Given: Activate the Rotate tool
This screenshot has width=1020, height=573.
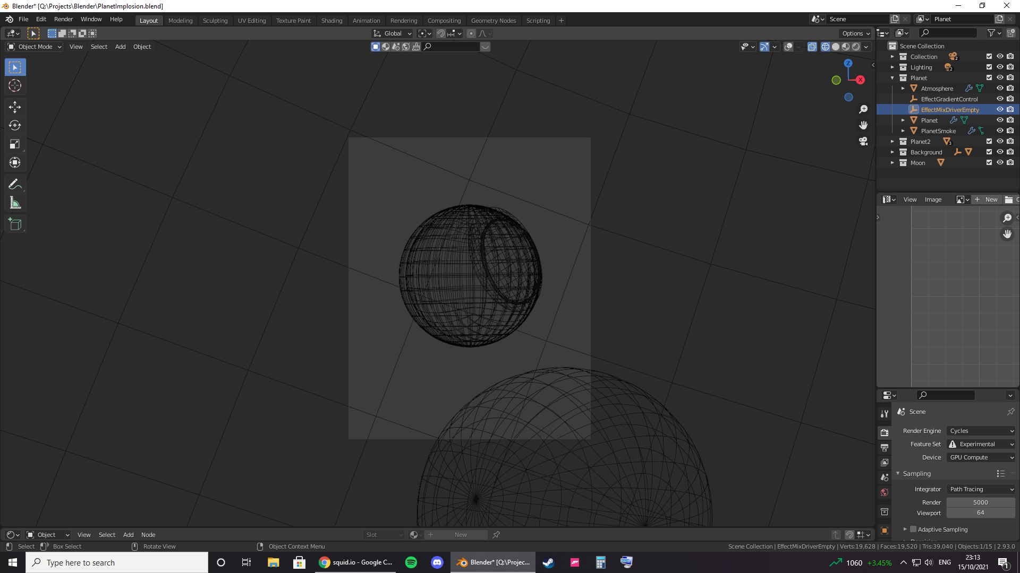Looking at the screenshot, I should (x=15, y=126).
